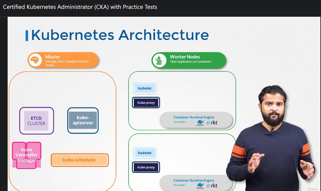Click the Master orange label pill

63,60
